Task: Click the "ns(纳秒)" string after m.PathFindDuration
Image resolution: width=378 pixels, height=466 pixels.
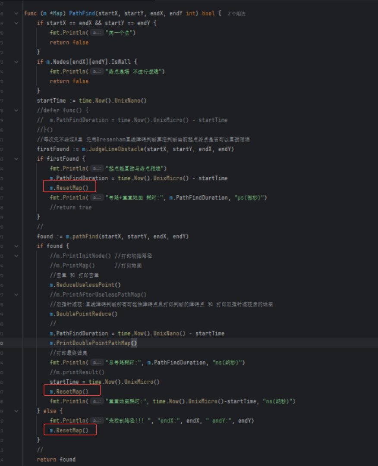Action: pyautogui.click(x=228, y=363)
